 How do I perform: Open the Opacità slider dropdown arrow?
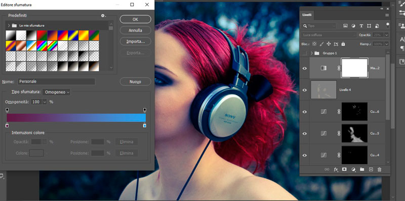click(386, 35)
